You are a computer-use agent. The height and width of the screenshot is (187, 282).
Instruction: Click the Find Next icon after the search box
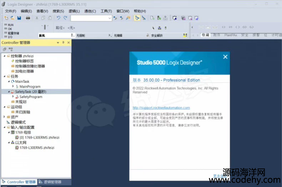[122, 18]
